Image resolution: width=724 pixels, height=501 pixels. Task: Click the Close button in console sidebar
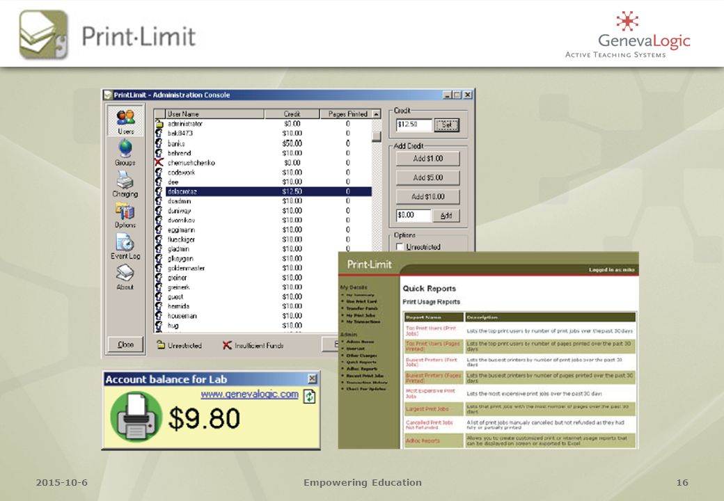[x=125, y=344]
